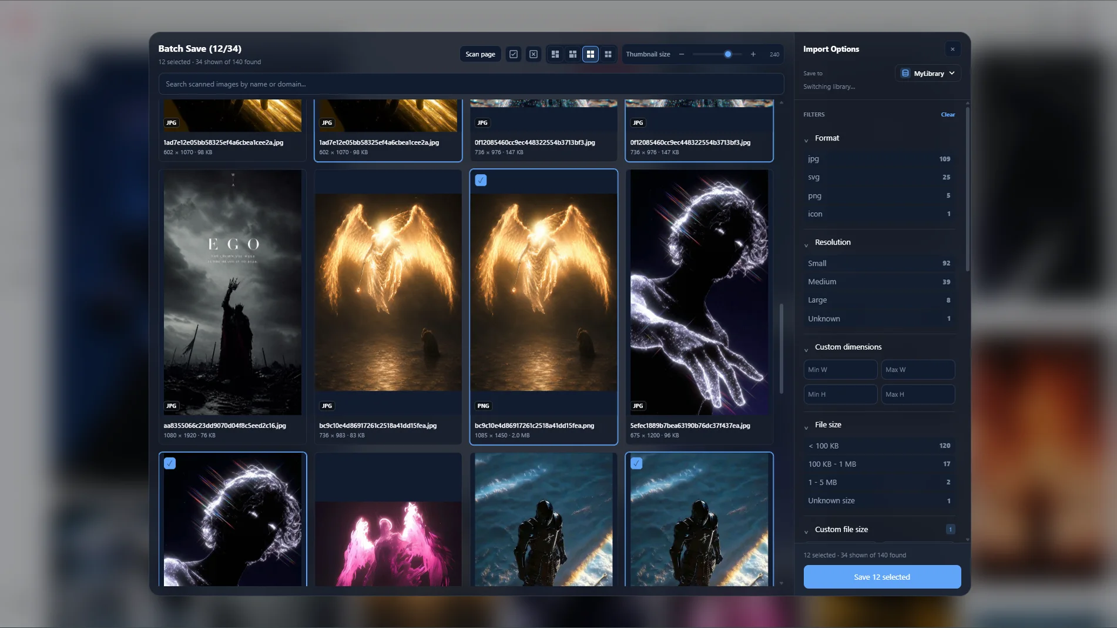Select the 100 KB - 1 MB row
The image size is (1117, 628).
(879, 464)
